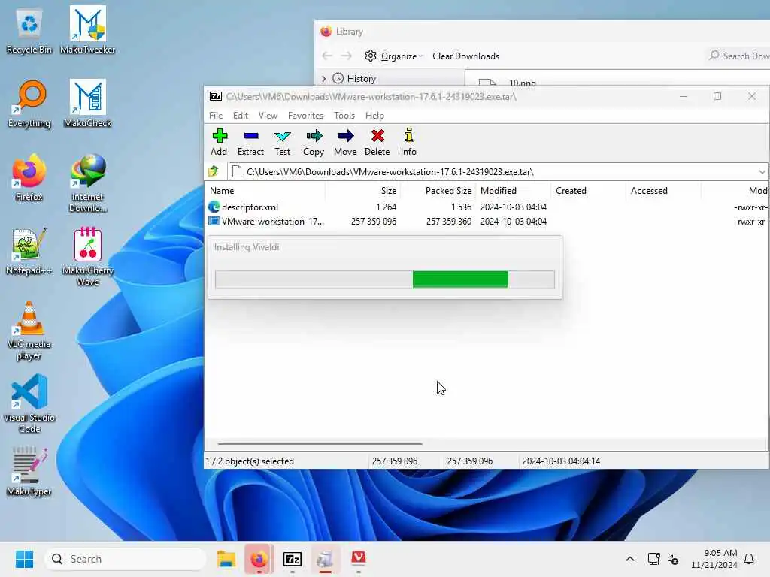Go up one folder level in 7-Zip

coord(214,171)
